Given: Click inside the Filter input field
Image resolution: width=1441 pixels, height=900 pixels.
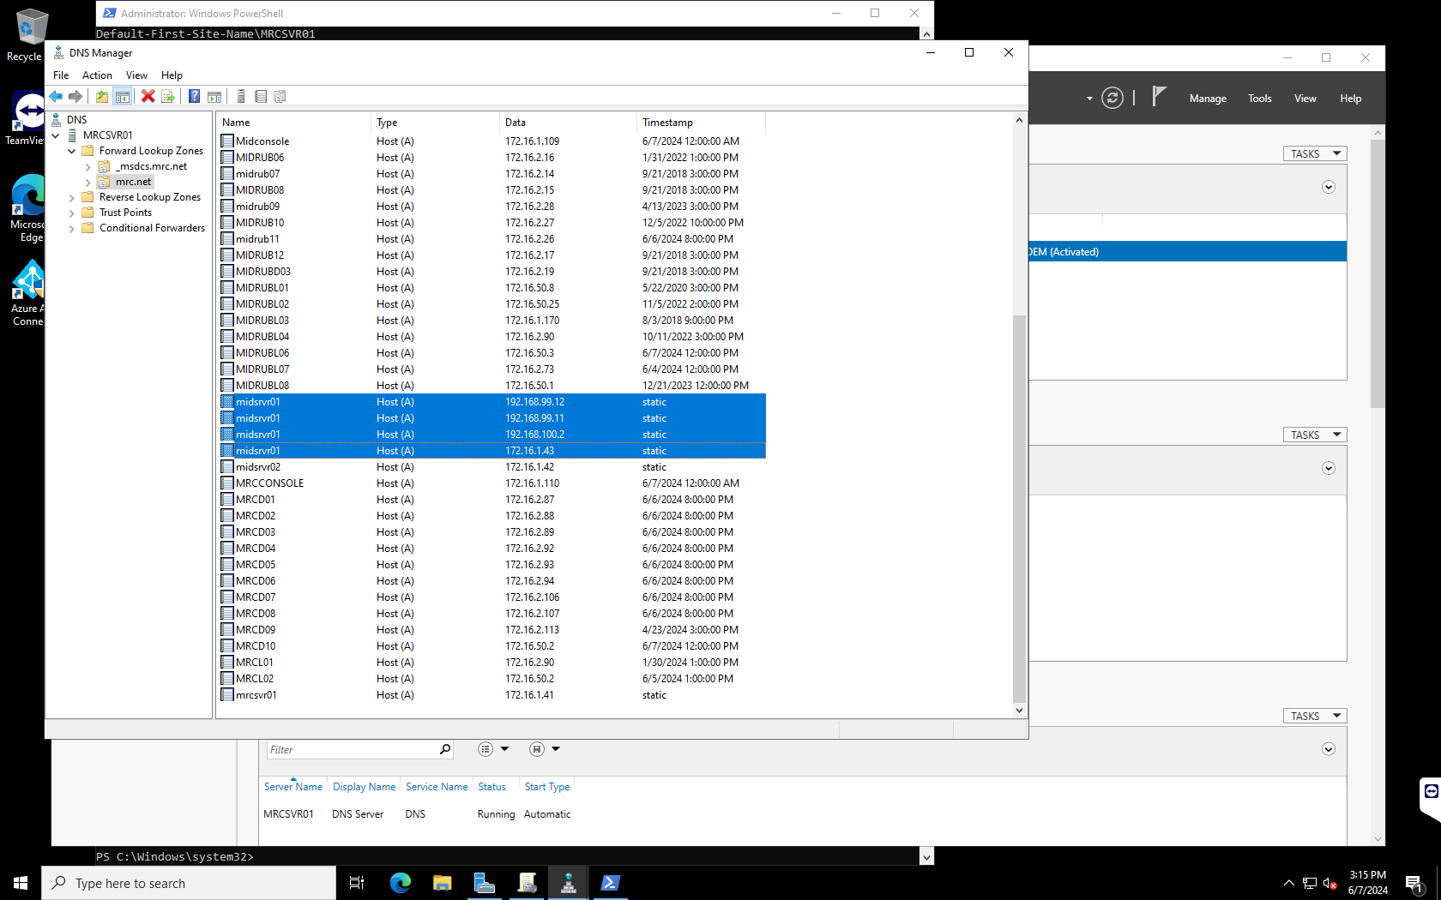Looking at the screenshot, I should point(352,748).
